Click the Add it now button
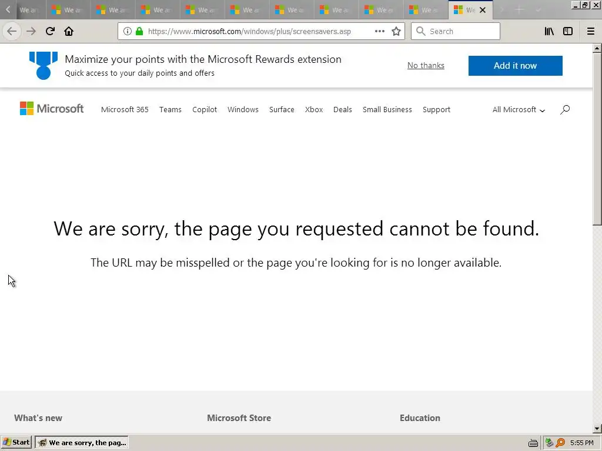This screenshot has height=451, width=602. pyautogui.click(x=515, y=66)
